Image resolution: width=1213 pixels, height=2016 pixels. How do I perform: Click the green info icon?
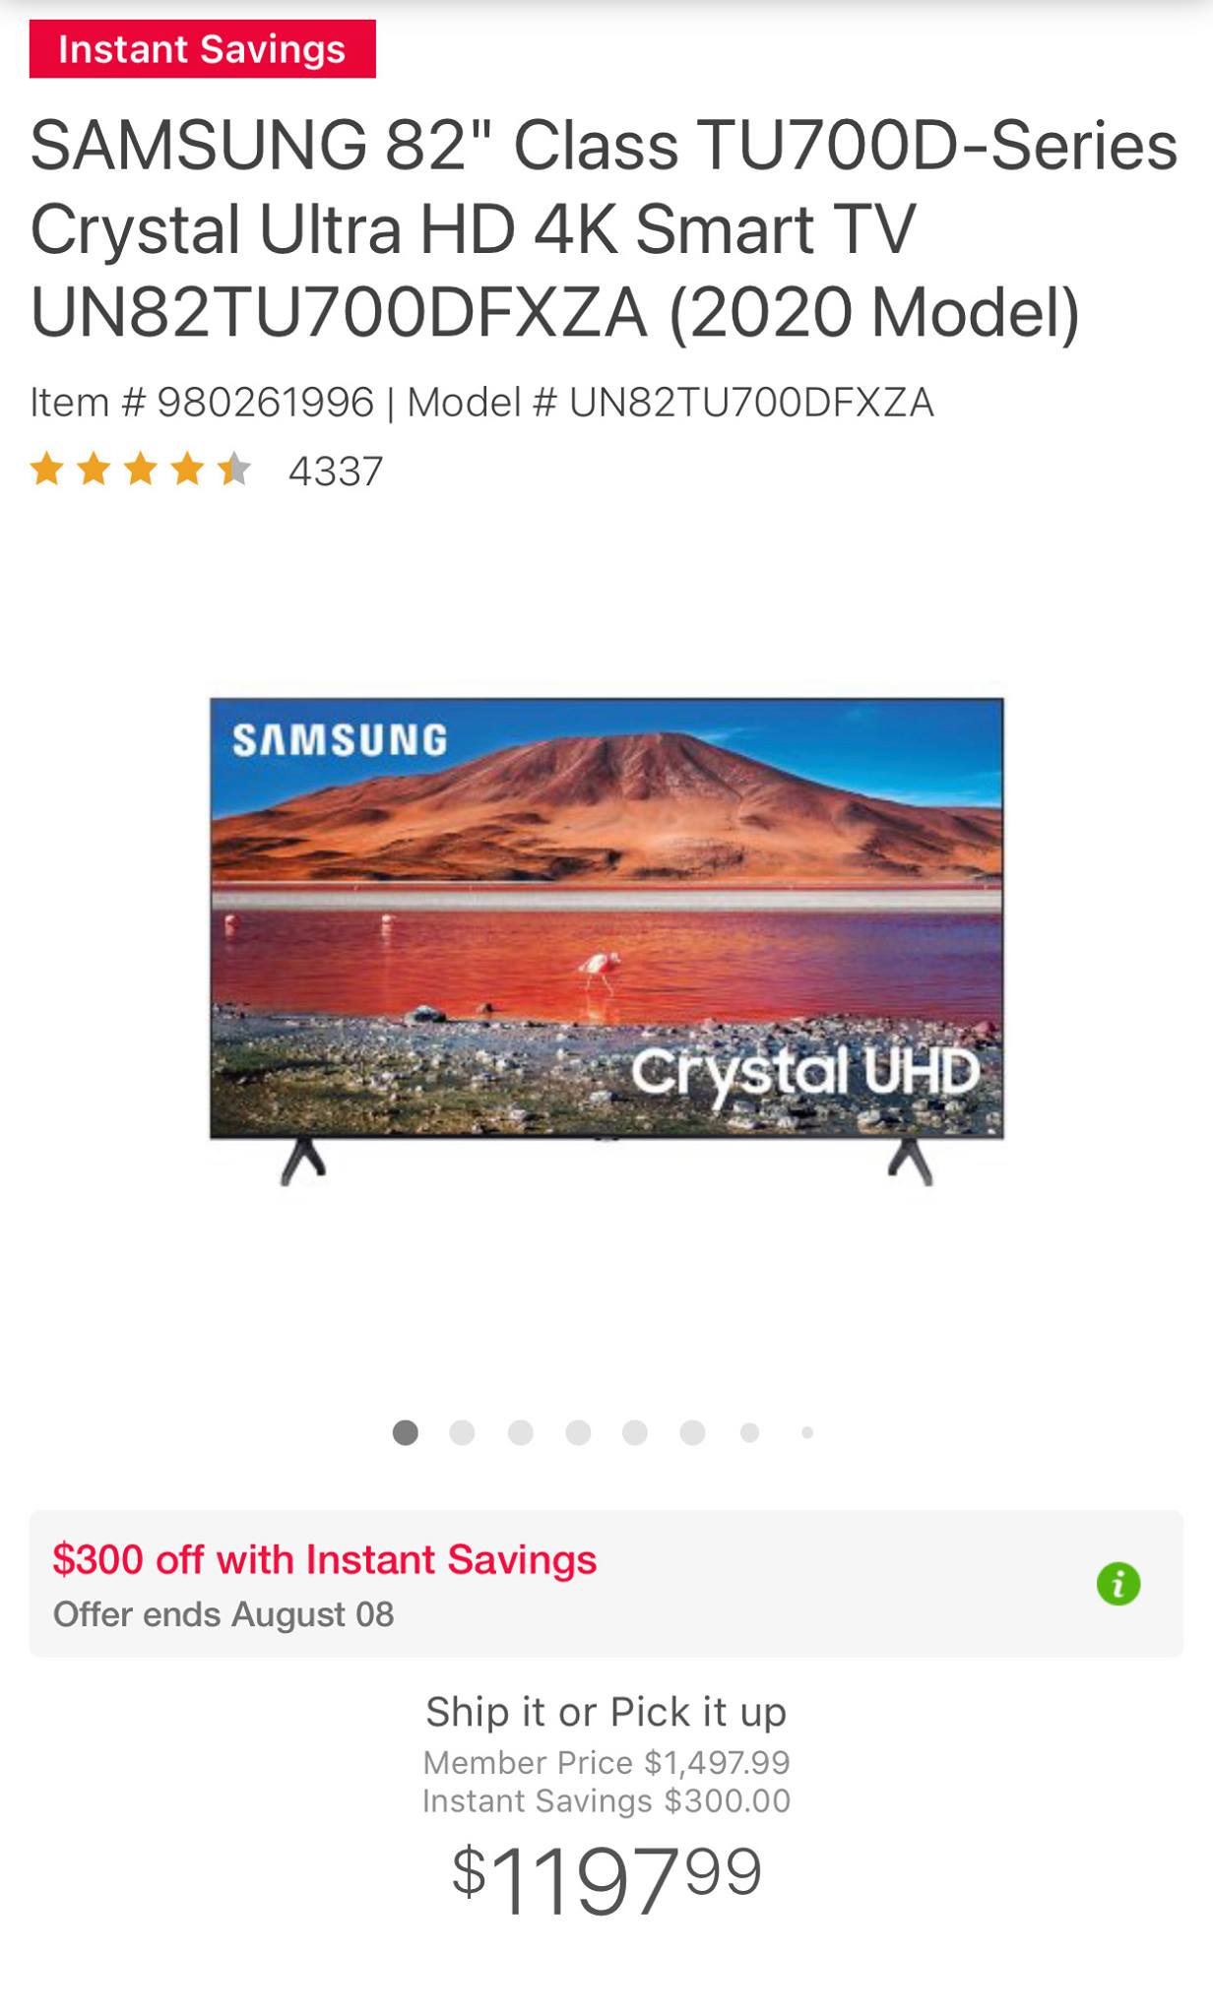pos(1117,1584)
